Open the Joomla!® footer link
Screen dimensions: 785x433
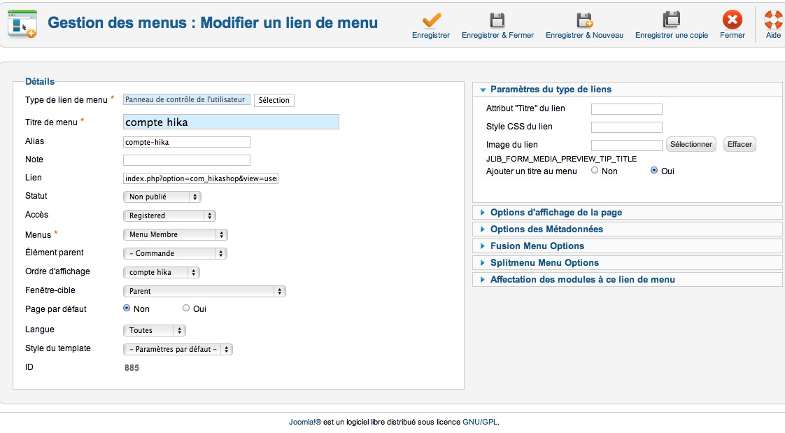[x=305, y=422]
